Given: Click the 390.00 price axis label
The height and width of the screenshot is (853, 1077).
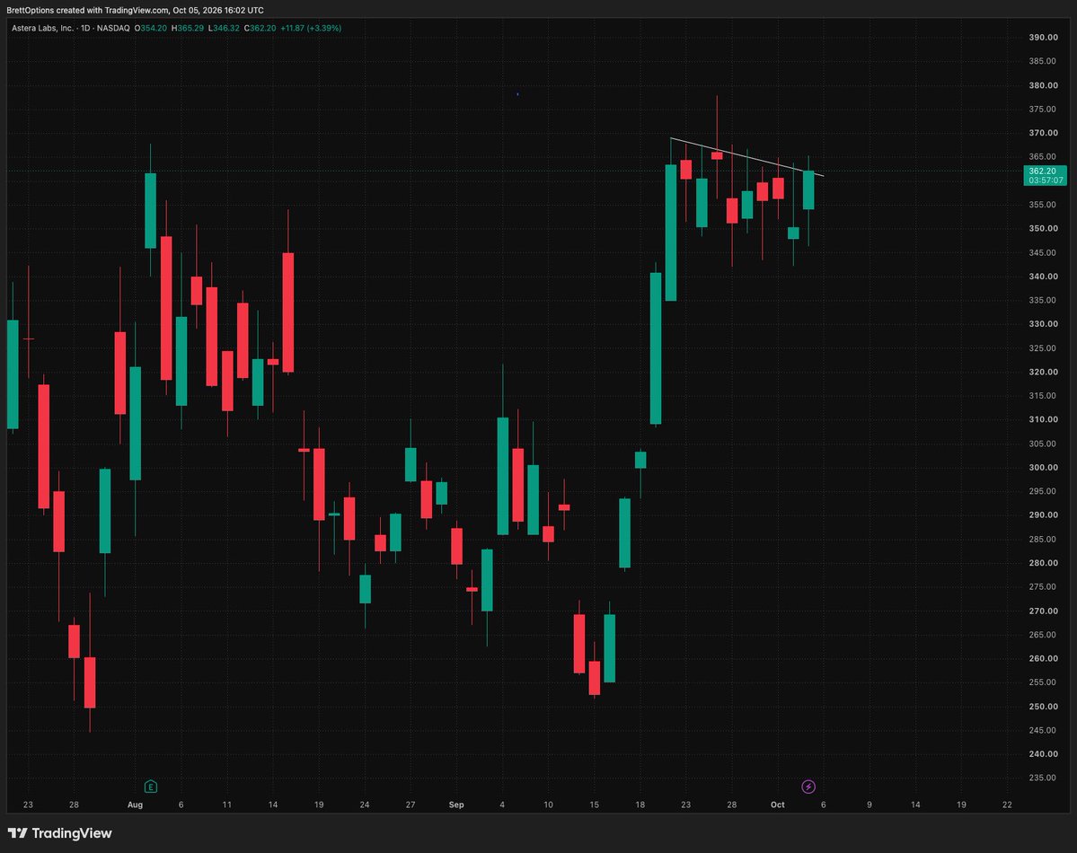Looking at the screenshot, I should (x=1043, y=38).
